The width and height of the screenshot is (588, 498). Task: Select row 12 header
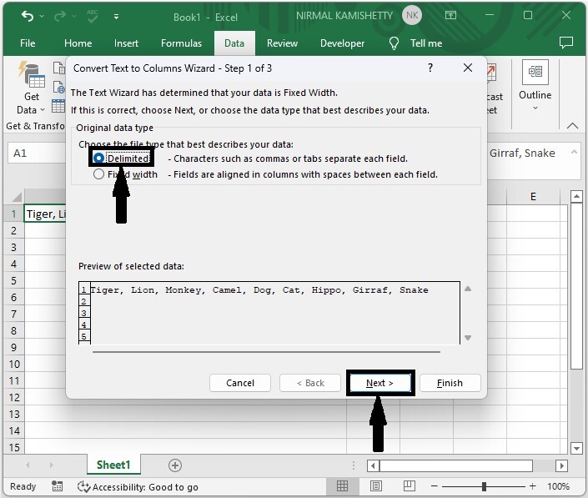tap(13, 398)
